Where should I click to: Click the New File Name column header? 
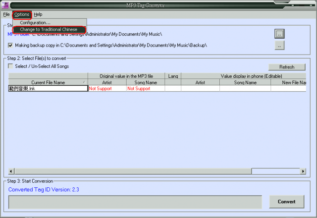288,82
